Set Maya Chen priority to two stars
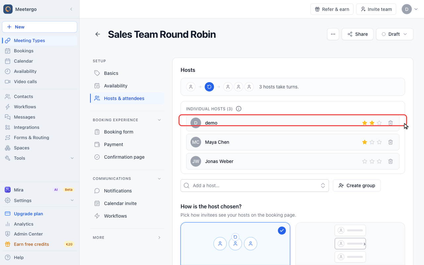 pyautogui.click(x=372, y=142)
